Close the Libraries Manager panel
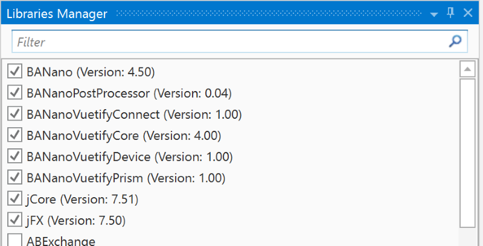Viewport: 483px width, 246px height. (x=468, y=13)
